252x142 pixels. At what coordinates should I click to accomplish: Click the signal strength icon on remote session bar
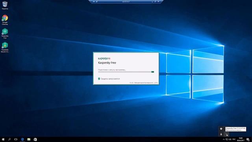(96, 2)
